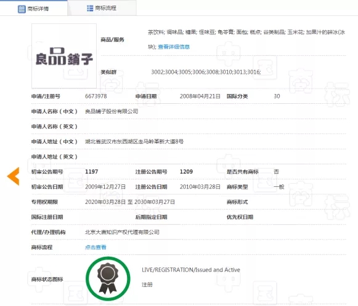
Task: Click the applicant name 良品铺子股份有限公司
Action: point(112,111)
